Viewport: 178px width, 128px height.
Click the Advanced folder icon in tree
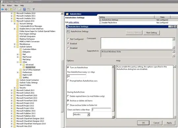pyautogui.click(x=24, y=65)
